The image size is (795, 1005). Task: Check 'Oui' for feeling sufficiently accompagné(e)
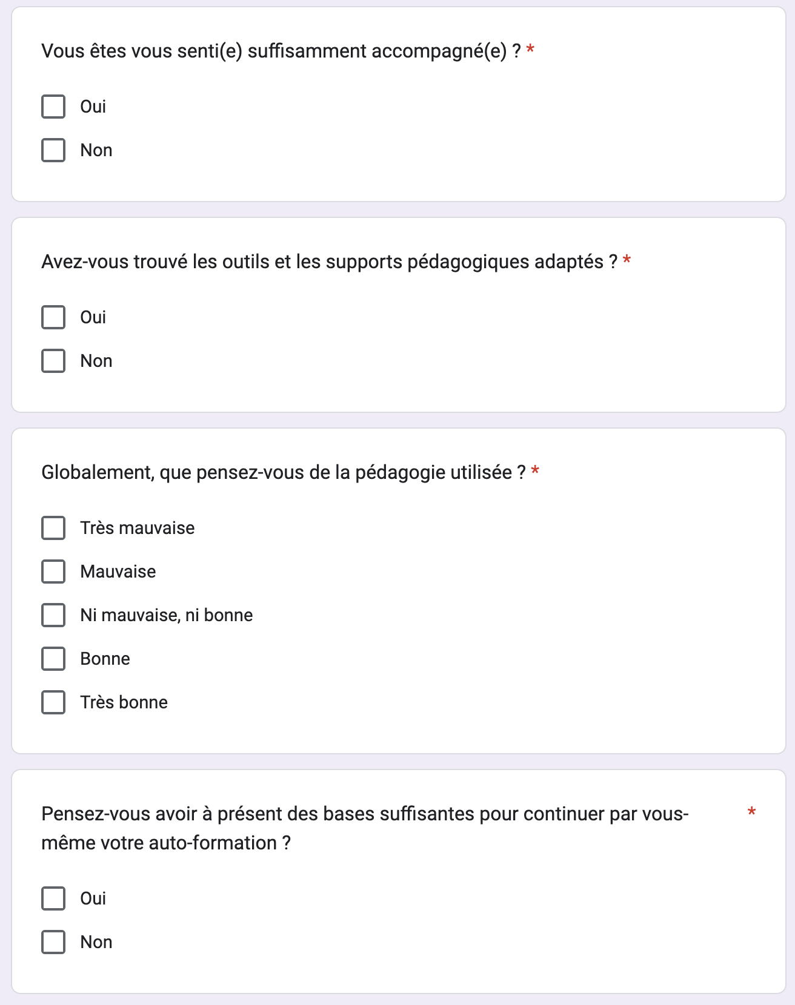(x=53, y=107)
